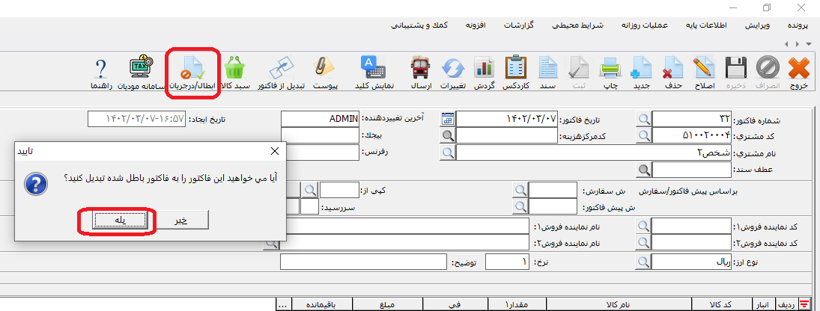
Task: Open the گردش (Turnover) chart icon
Action: coord(485,72)
